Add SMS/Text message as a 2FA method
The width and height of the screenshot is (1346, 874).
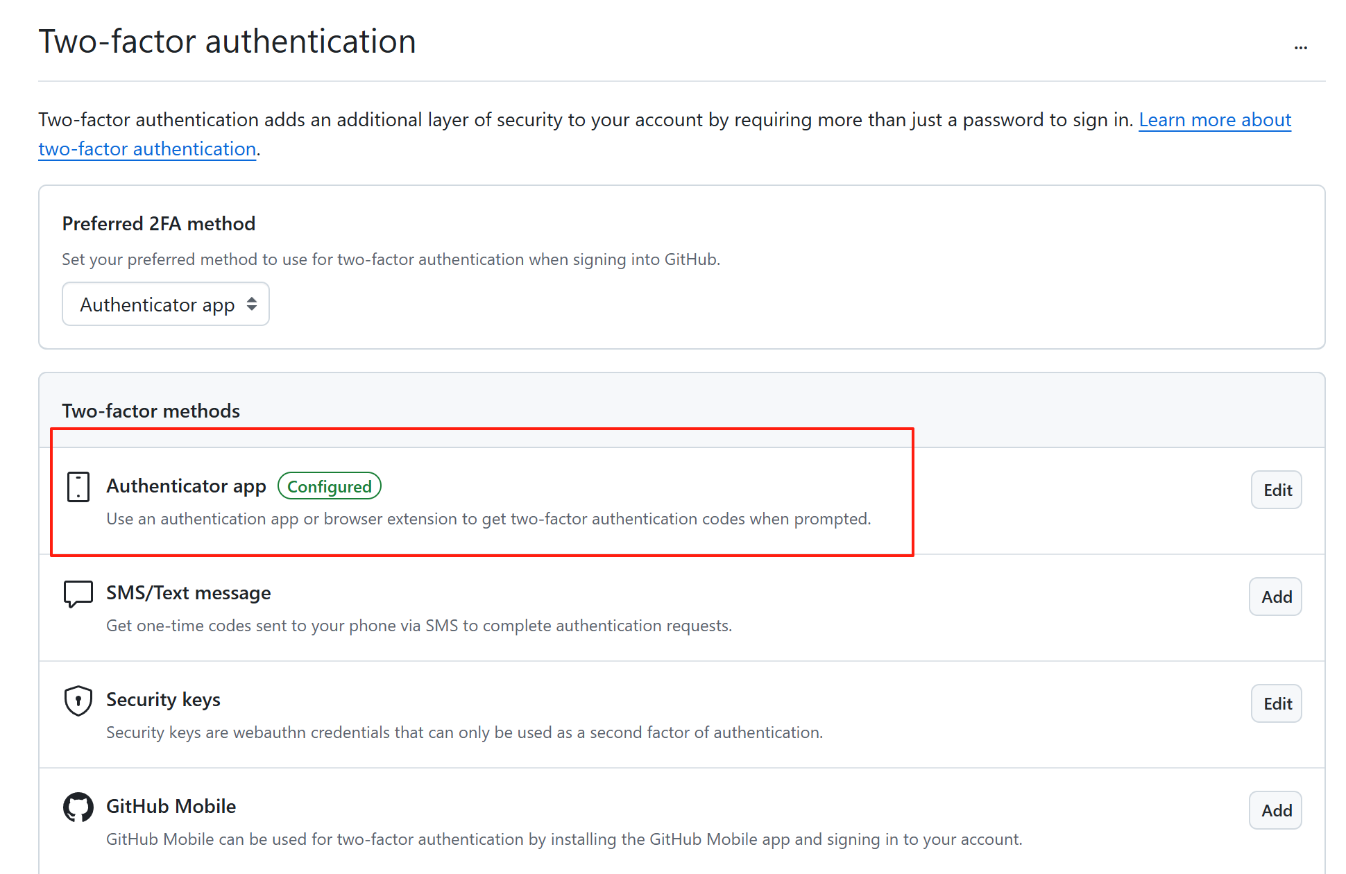(1275, 597)
